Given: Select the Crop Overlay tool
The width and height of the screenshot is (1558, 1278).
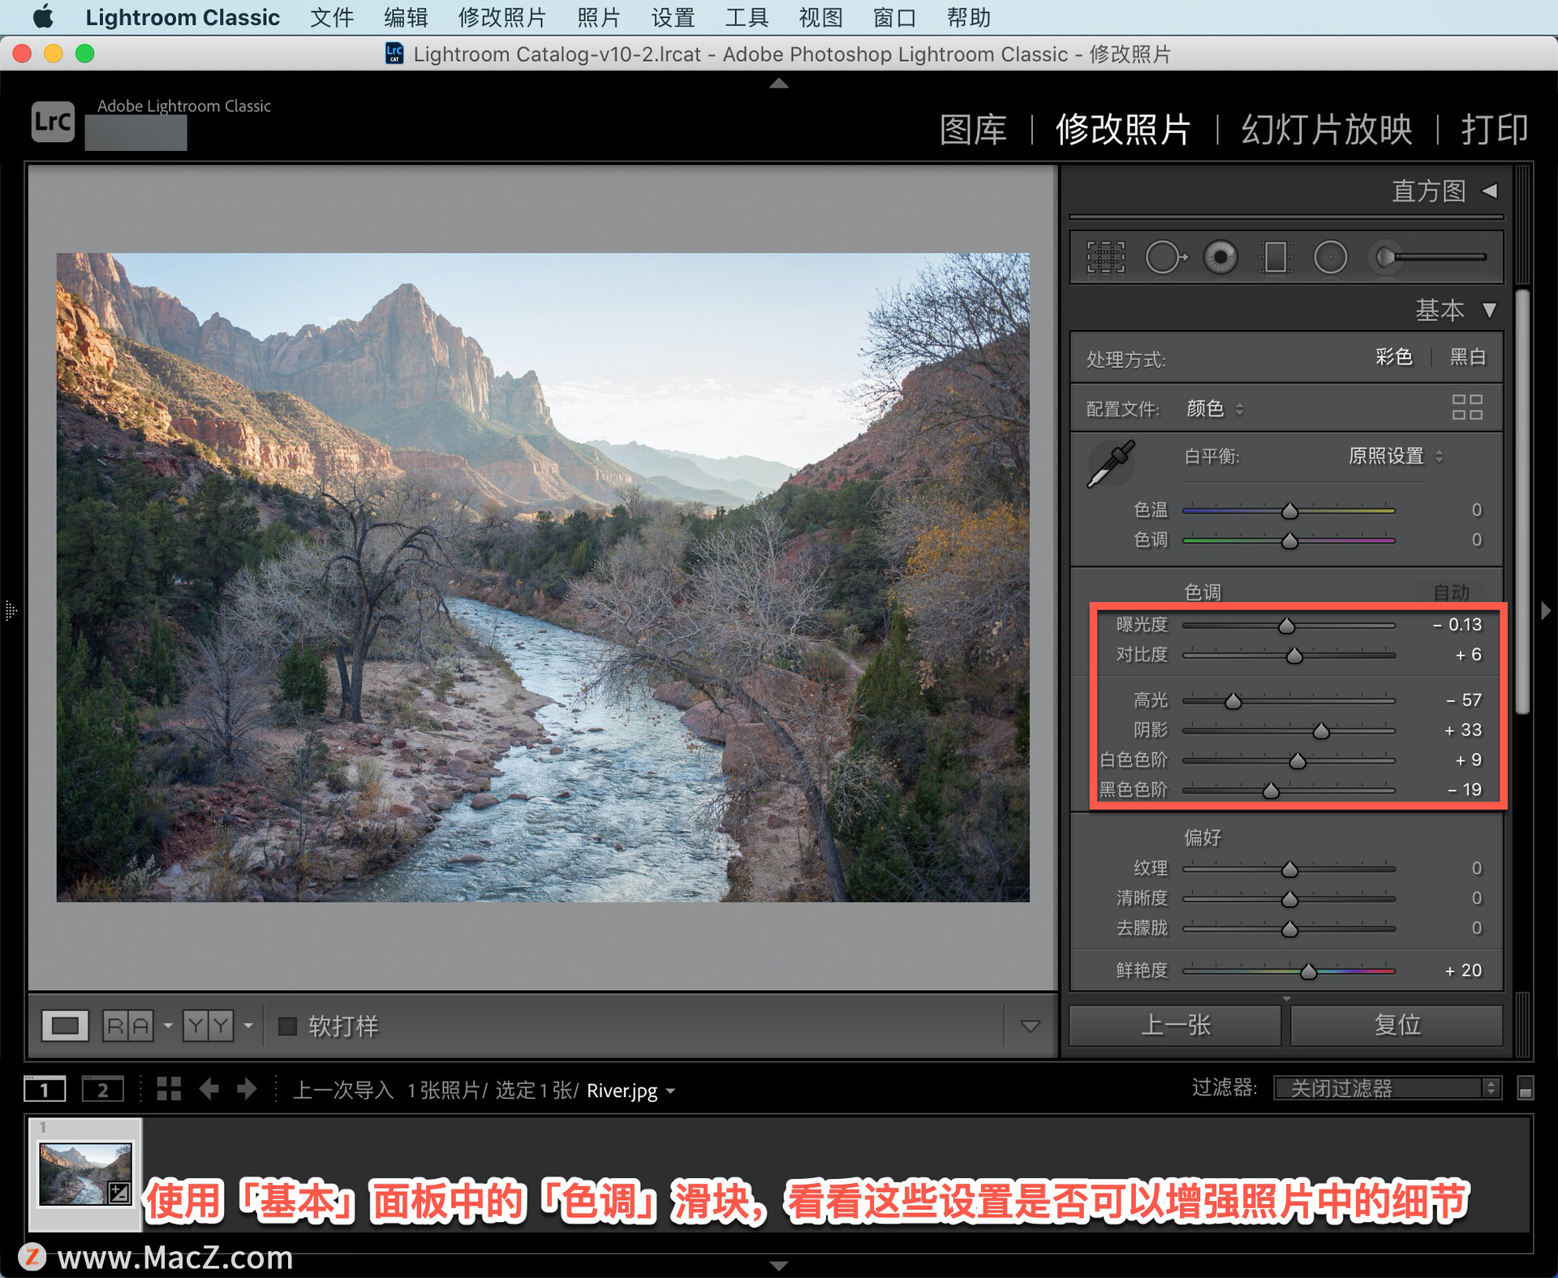Looking at the screenshot, I should click(1105, 258).
